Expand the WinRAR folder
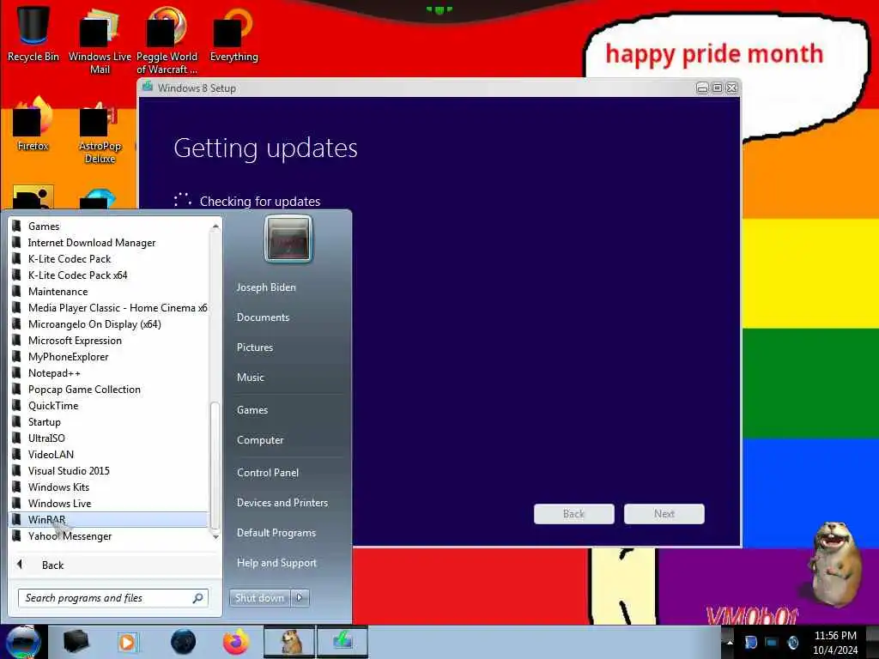Image resolution: width=879 pixels, height=659 pixels. 109,519
